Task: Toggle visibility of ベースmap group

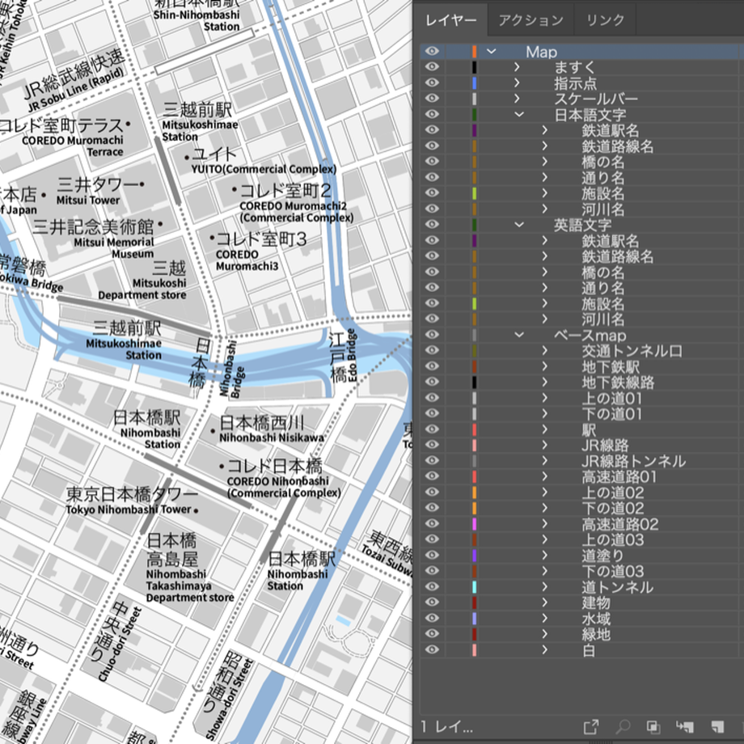Action: 432,335
